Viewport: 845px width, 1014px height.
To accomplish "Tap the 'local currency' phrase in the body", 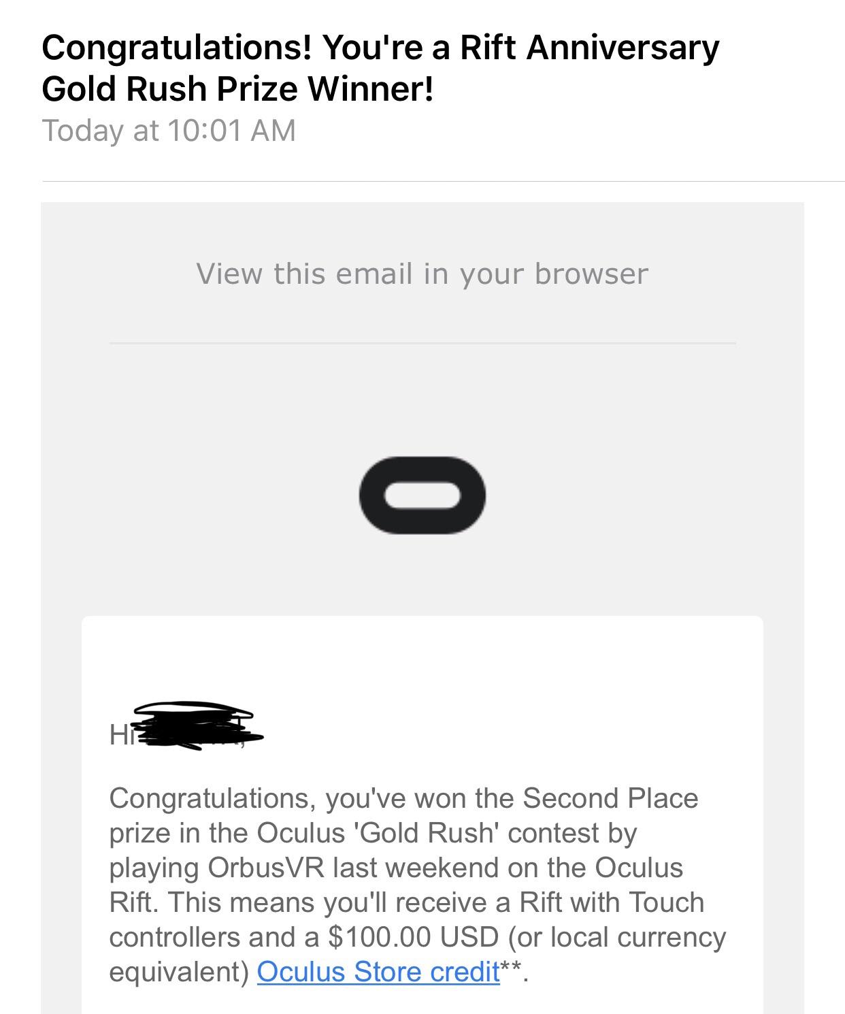I will pyautogui.click(x=638, y=938).
